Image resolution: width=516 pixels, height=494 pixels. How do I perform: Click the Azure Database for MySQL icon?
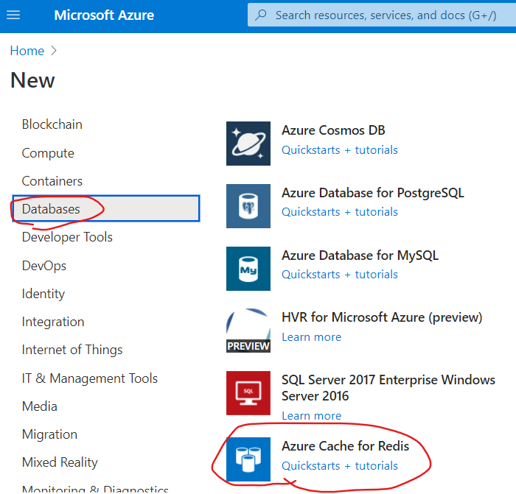pos(248,268)
